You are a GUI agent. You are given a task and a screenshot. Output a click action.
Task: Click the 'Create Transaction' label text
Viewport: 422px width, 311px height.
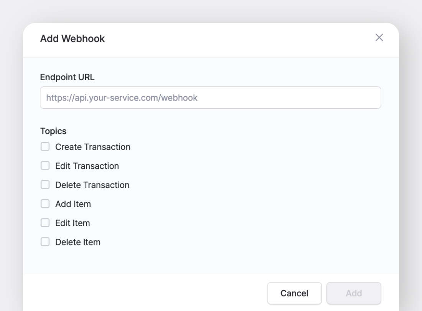93,147
